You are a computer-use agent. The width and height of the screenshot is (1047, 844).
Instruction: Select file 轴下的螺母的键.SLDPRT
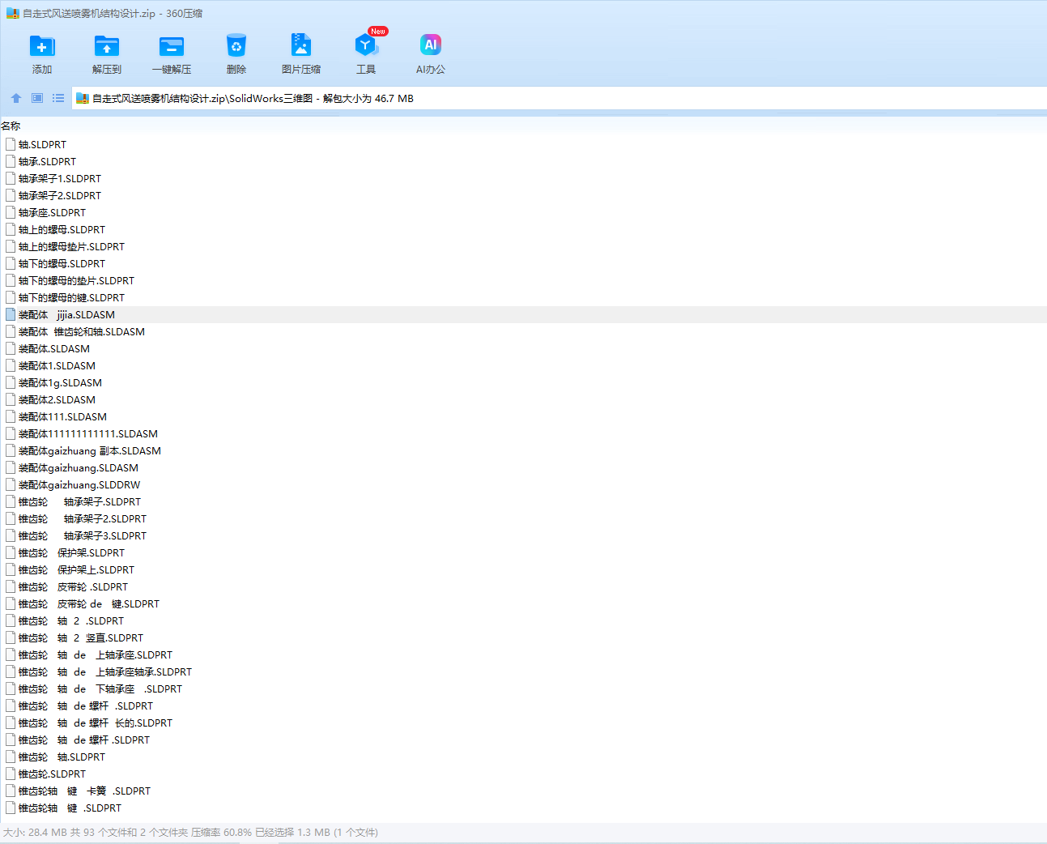tap(71, 297)
